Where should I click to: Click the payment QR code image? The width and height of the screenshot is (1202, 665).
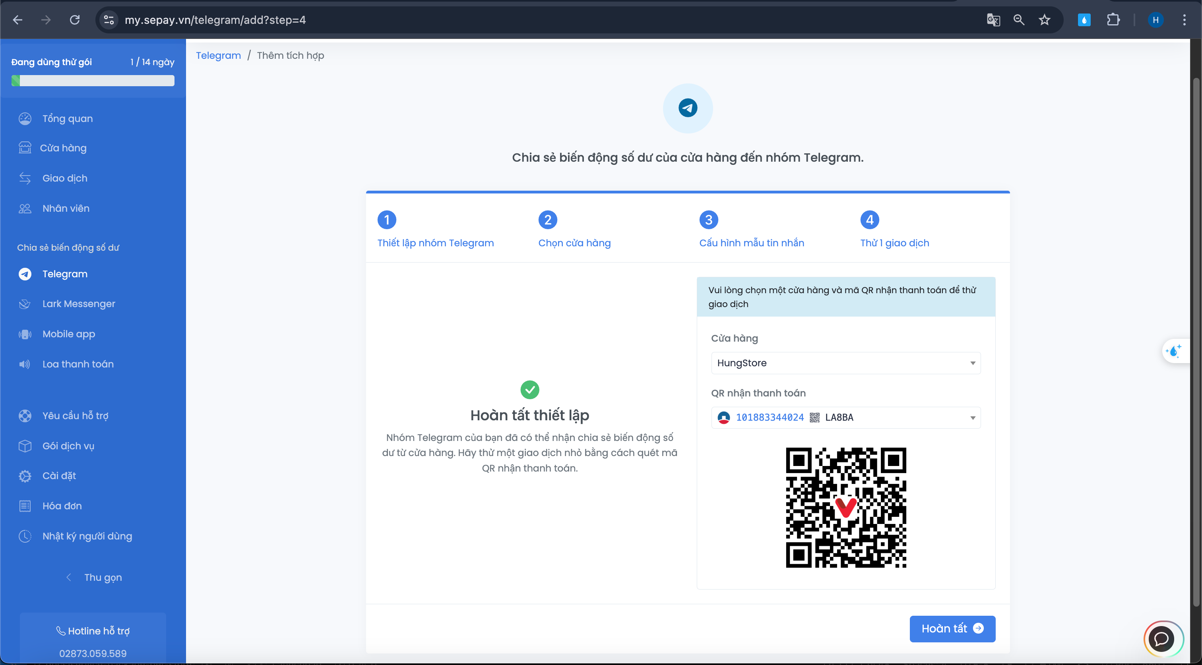click(846, 507)
